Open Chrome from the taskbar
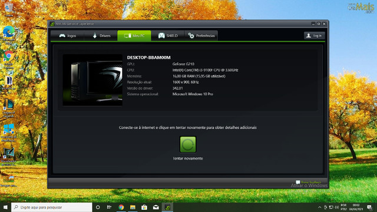The image size is (377, 212). 121,207
